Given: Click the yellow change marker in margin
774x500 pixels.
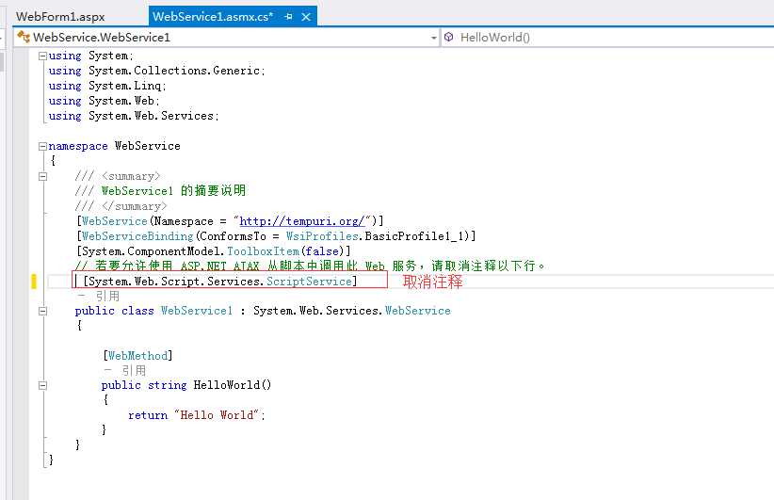Looking at the screenshot, I should pos(34,282).
